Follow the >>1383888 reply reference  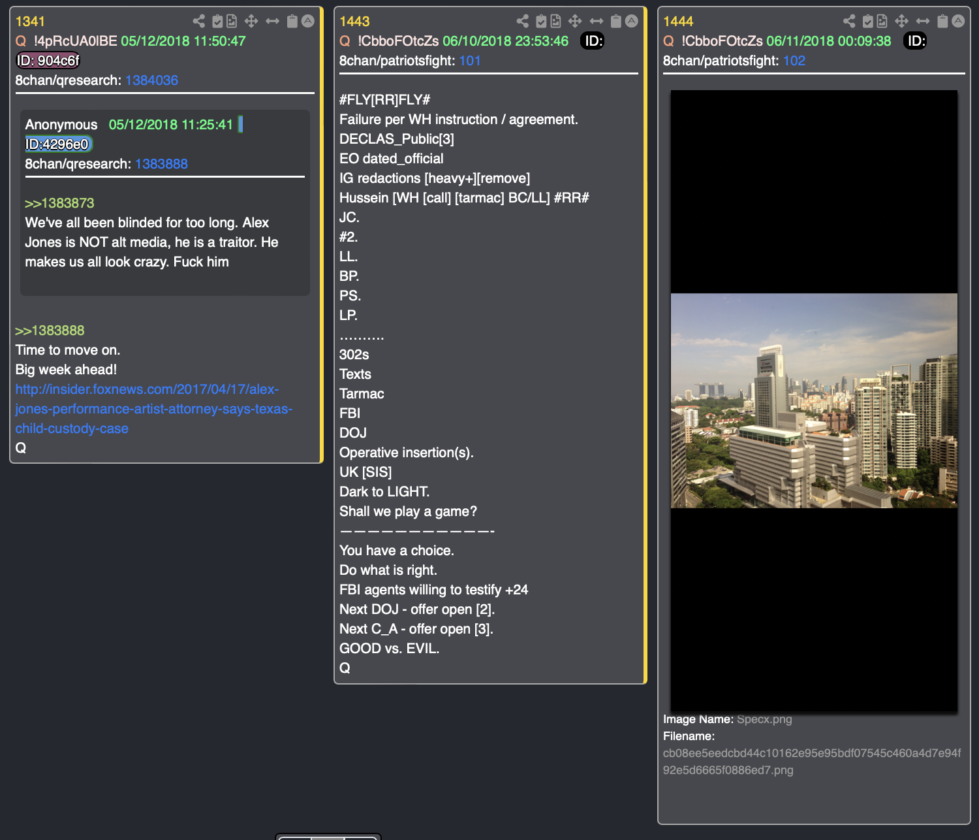(50, 331)
